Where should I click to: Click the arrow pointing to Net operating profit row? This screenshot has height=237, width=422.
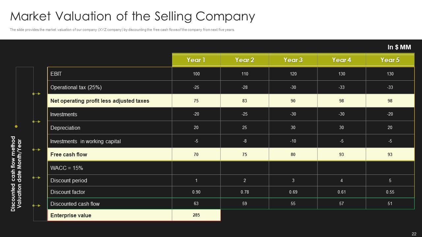pos(37,94)
